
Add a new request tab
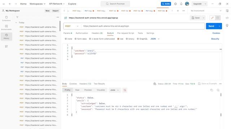coord(178,11)
